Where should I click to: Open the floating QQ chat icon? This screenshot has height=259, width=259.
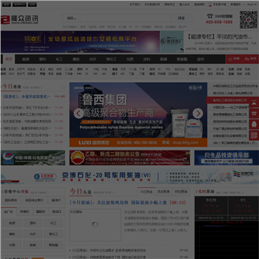click(x=254, y=124)
